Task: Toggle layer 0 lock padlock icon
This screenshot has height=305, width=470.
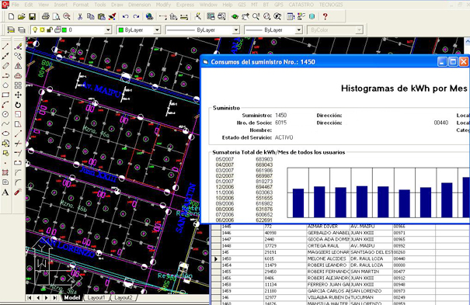Action: 50,29
